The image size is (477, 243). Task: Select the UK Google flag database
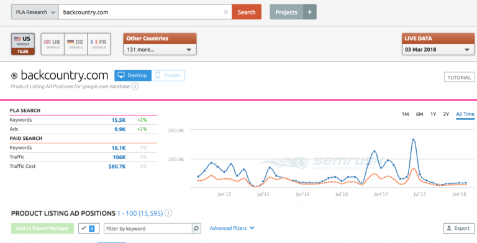coord(53,44)
